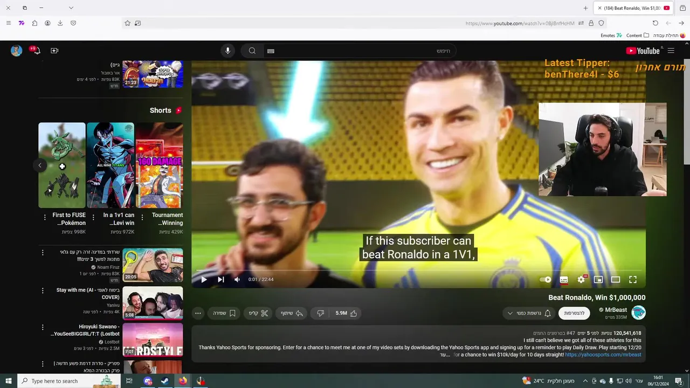Viewport: 690px width, 388px height.
Task: Open options for 'Stay with me' video row
Action: (43, 290)
